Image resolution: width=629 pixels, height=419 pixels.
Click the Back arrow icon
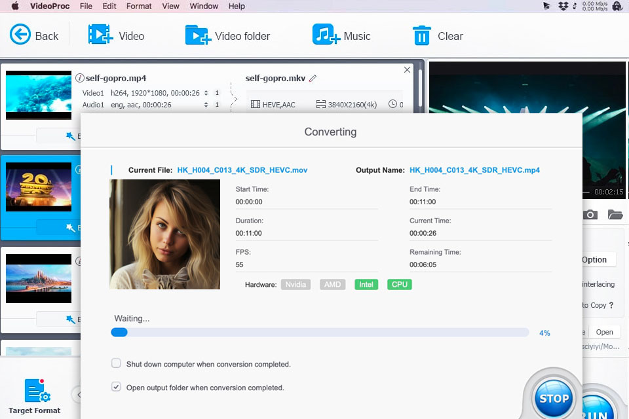click(20, 35)
